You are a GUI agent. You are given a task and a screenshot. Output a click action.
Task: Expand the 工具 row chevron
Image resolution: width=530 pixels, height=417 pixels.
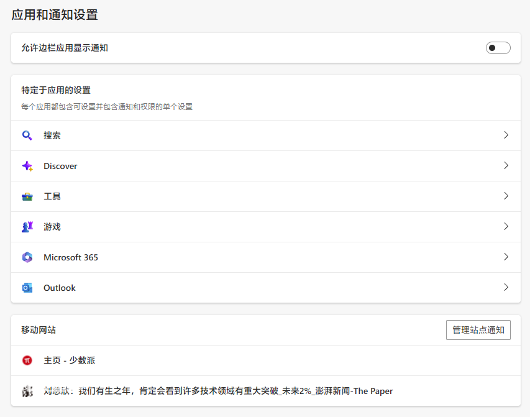(506, 196)
